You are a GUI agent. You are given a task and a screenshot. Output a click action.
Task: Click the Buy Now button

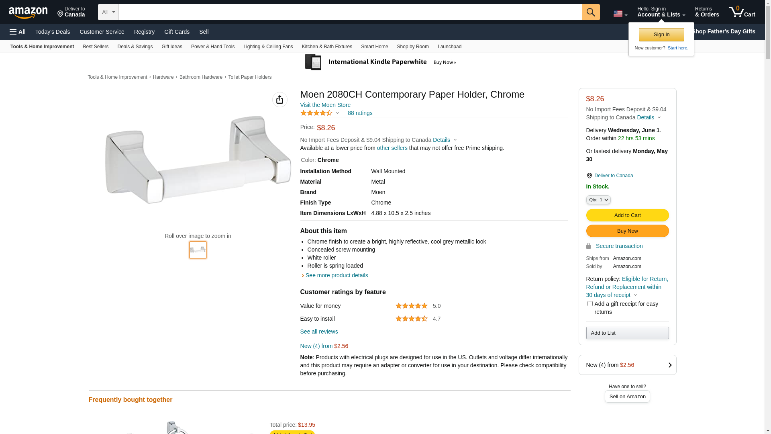[627, 231]
